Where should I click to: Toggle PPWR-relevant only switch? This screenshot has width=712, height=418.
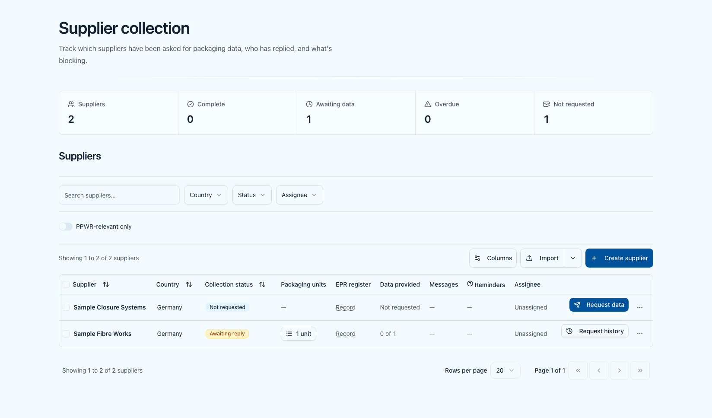pos(66,227)
